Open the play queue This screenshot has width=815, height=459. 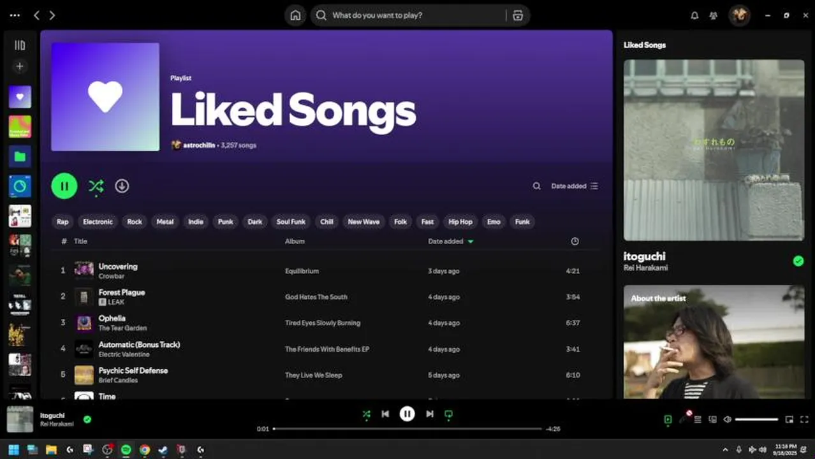[x=698, y=419]
